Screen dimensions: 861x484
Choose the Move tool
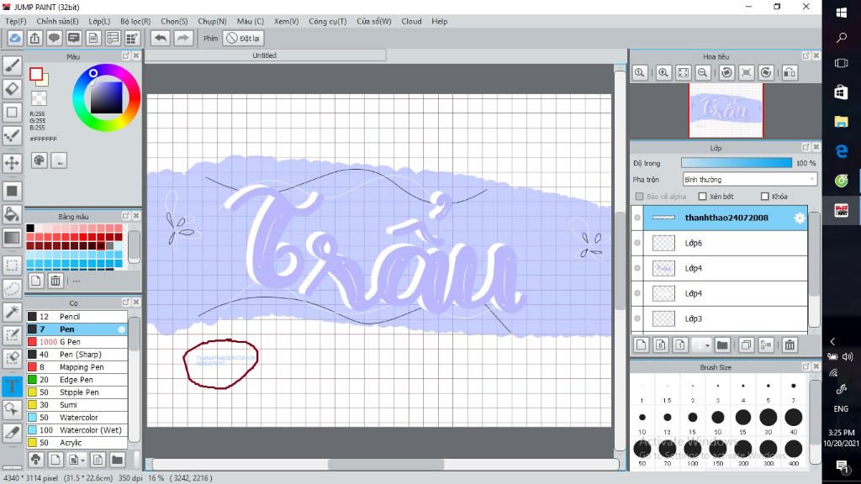pyautogui.click(x=13, y=162)
